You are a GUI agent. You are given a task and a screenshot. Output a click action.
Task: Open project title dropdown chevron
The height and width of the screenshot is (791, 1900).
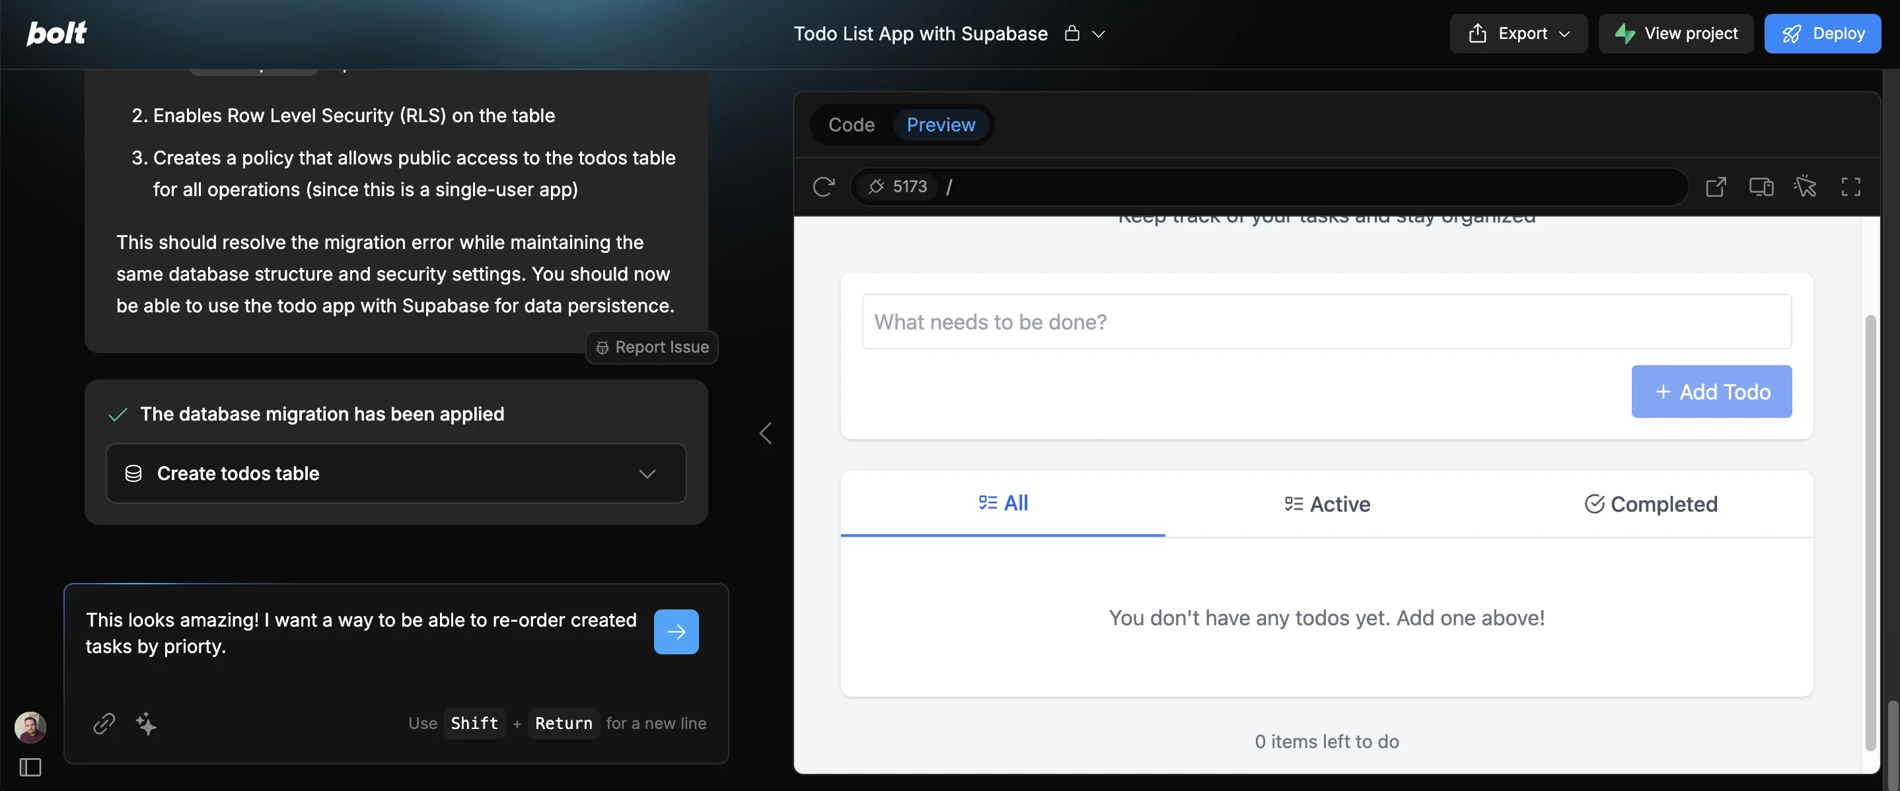(x=1098, y=34)
